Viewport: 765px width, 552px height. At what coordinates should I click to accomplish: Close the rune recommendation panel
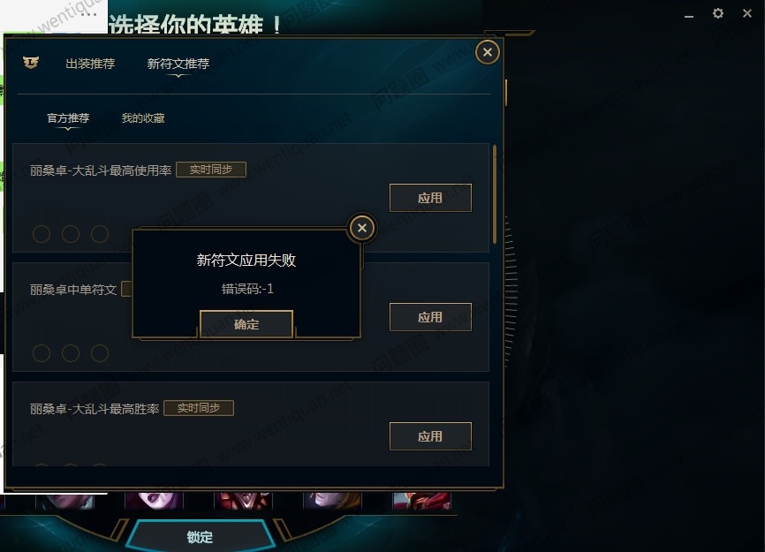[x=488, y=52]
